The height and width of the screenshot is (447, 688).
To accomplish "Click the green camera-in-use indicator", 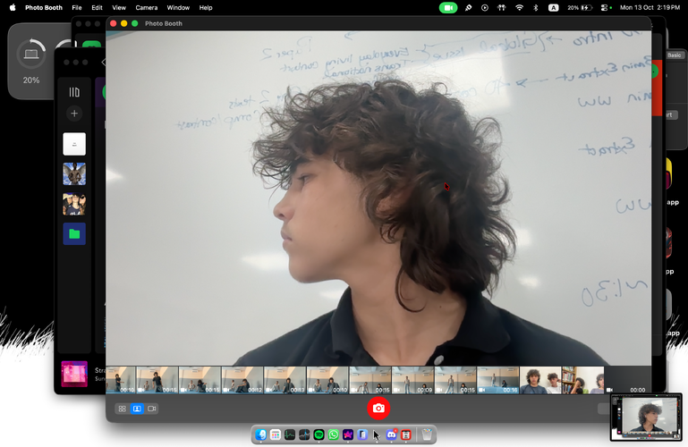I will [448, 7].
